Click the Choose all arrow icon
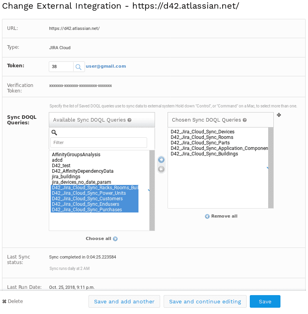 [115, 239]
